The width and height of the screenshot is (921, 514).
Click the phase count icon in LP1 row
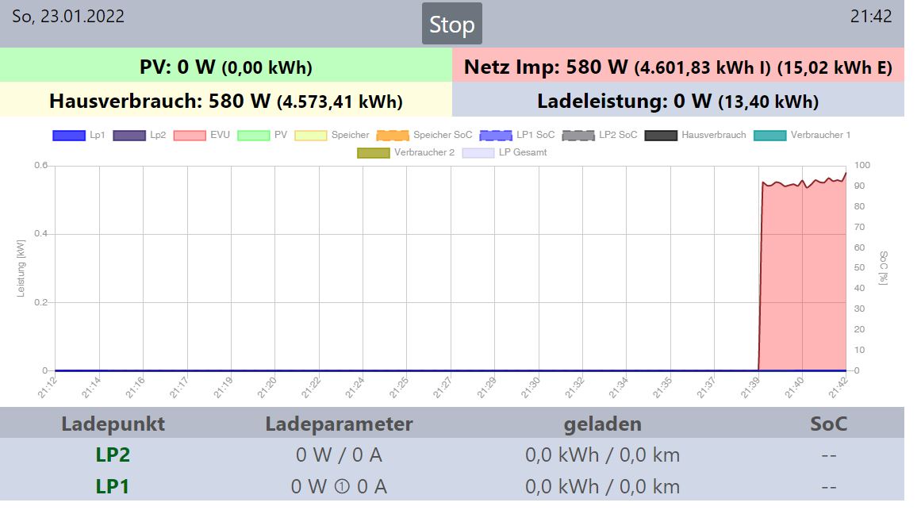342,487
